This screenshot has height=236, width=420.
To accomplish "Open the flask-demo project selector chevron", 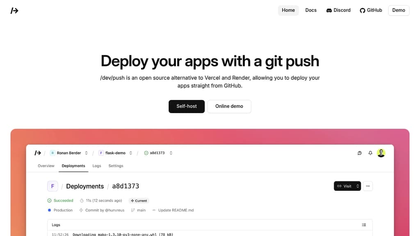I will coord(130,152).
